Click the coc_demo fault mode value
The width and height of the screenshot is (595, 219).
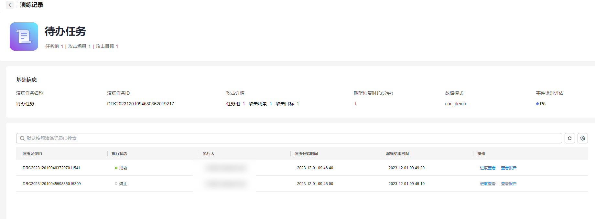[x=456, y=104]
